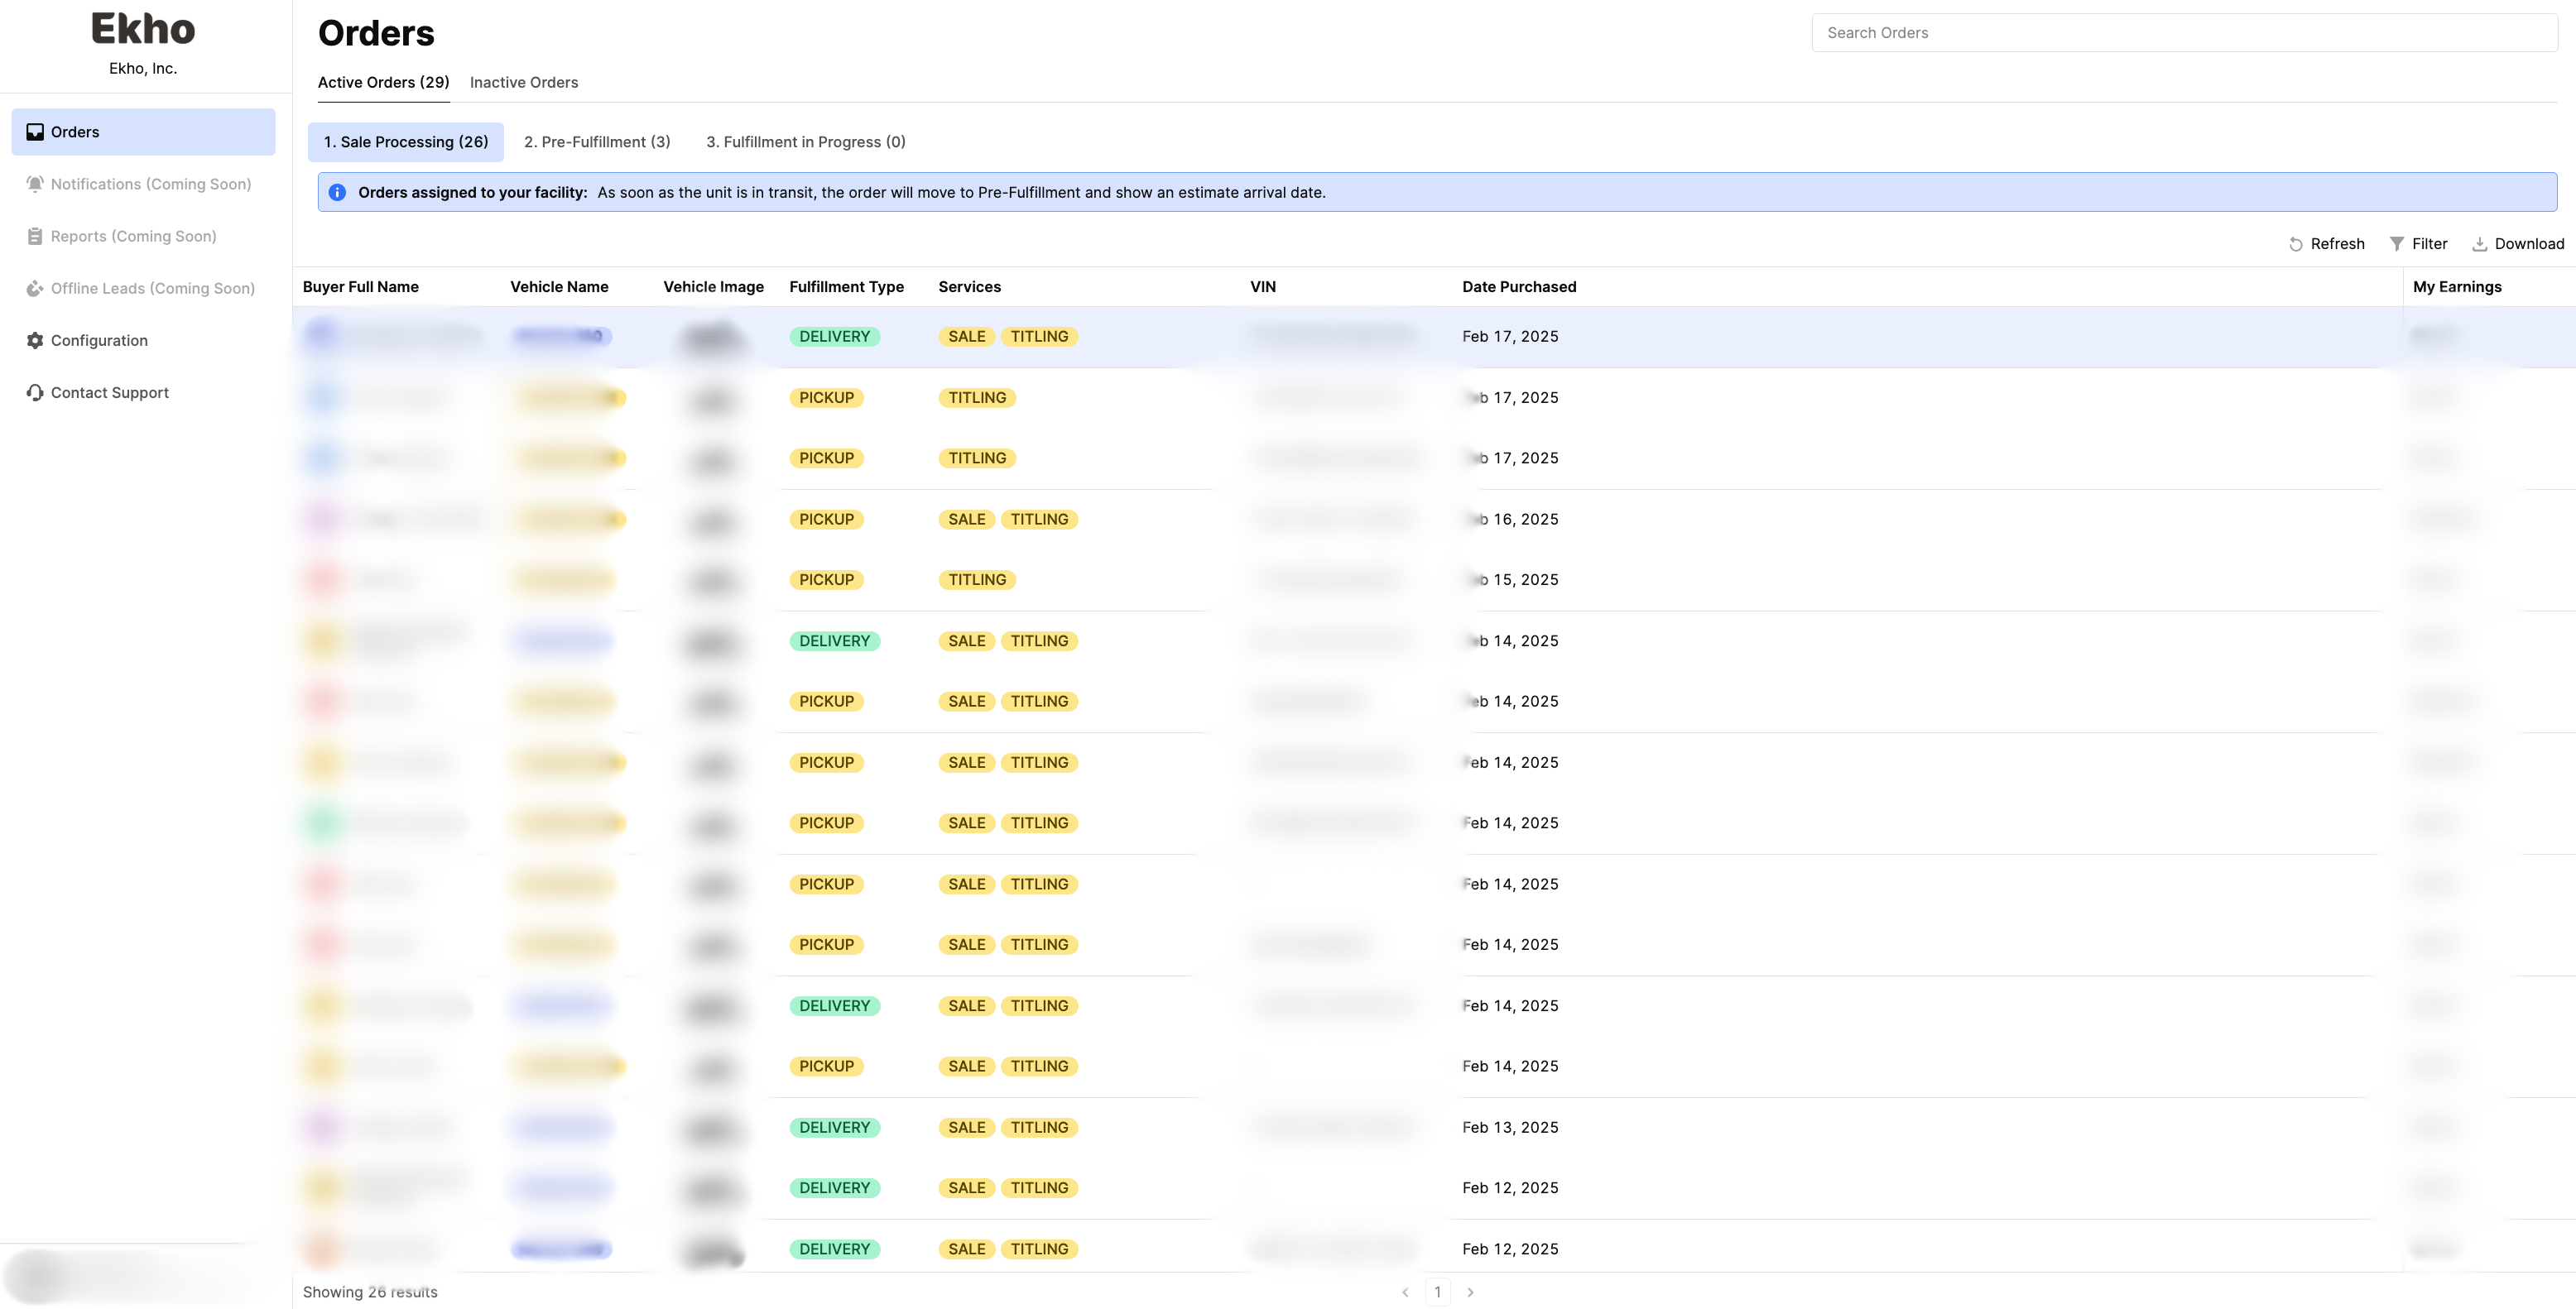The width and height of the screenshot is (2576, 1309).
Task: Click the Search Orders input field
Action: [x=2184, y=33]
